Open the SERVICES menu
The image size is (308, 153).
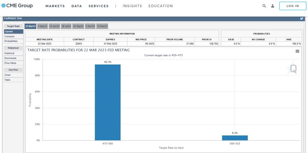(x=98, y=6)
